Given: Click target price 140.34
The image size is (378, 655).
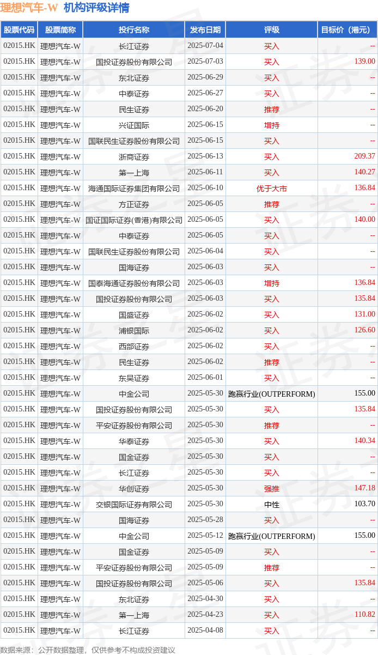Looking at the screenshot, I should [364, 441].
